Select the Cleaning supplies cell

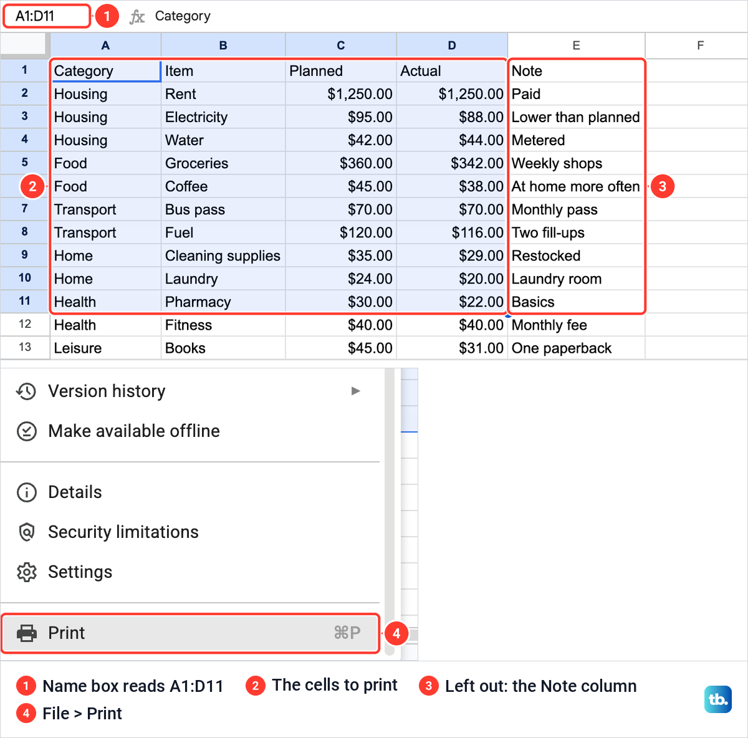point(223,255)
